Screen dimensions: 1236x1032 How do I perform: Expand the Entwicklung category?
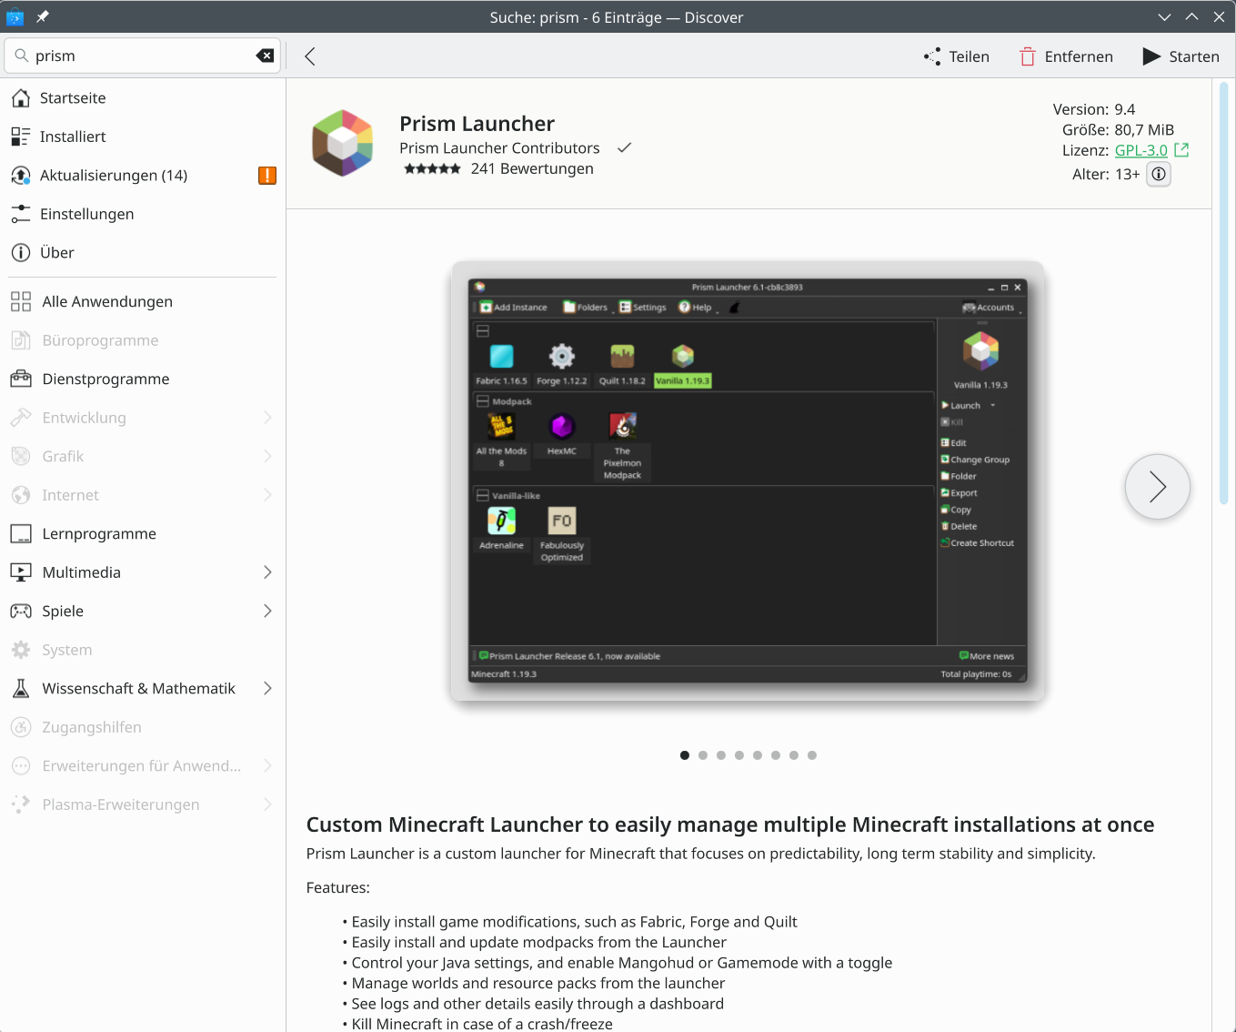click(266, 417)
